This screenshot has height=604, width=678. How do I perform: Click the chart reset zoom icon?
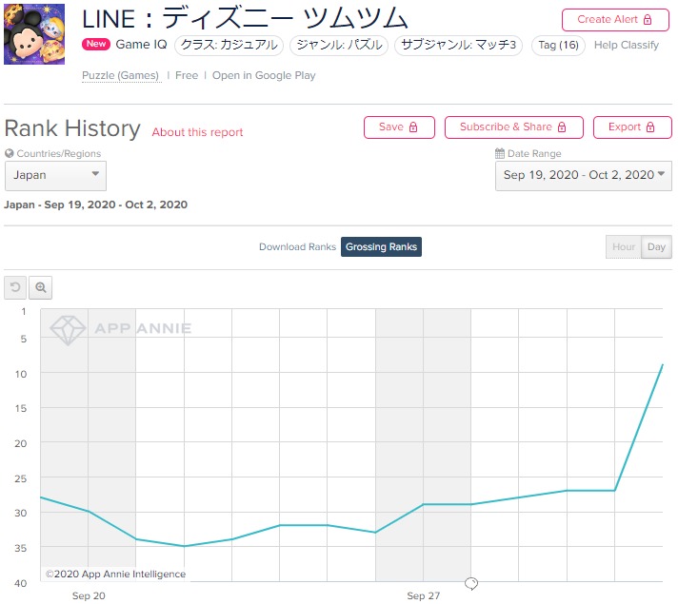(x=16, y=286)
